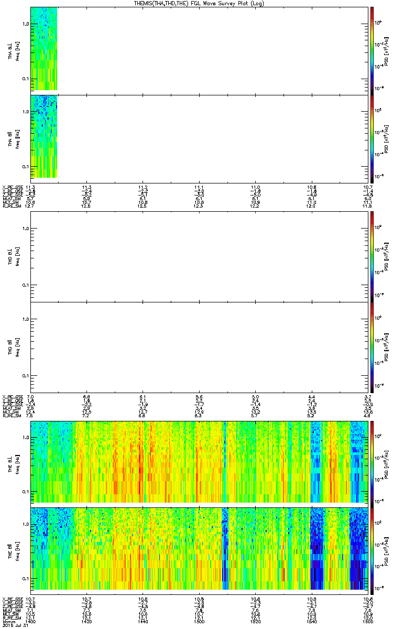Click the "0.1" tick label on the THA B⊥ axis

click(x=26, y=79)
